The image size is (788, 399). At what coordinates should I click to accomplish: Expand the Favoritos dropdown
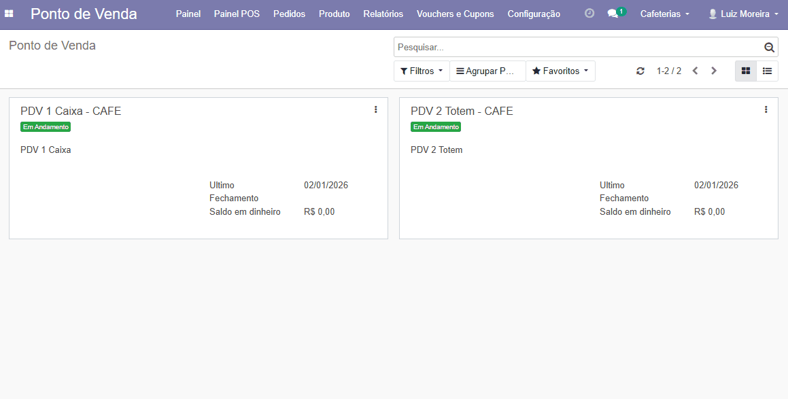(560, 71)
